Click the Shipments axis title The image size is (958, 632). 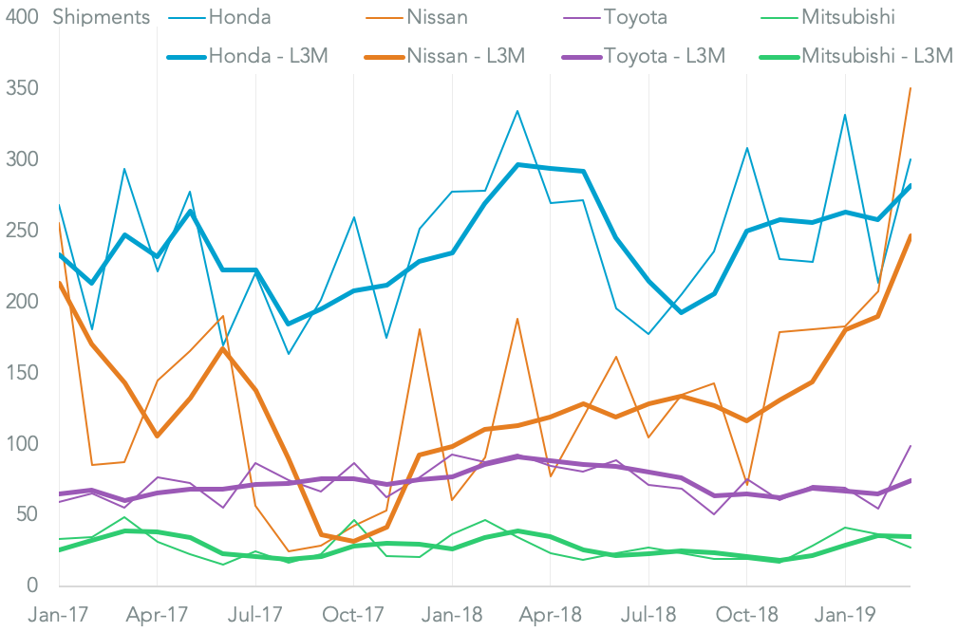pos(102,17)
